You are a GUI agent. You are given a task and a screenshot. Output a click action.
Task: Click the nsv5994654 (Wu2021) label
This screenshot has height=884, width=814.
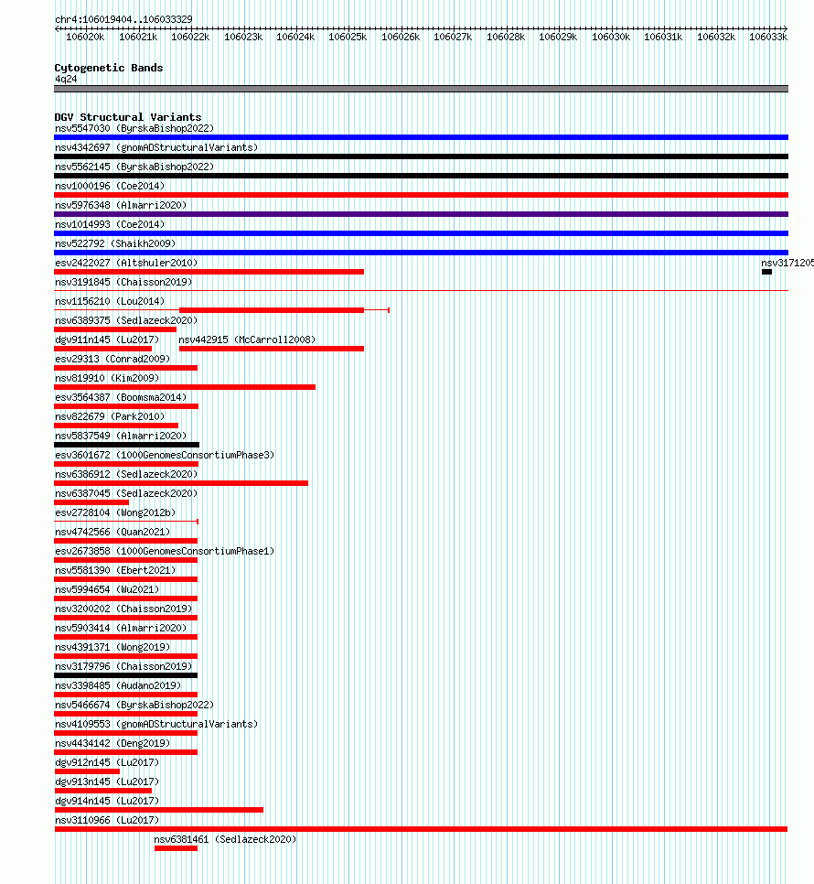point(107,589)
